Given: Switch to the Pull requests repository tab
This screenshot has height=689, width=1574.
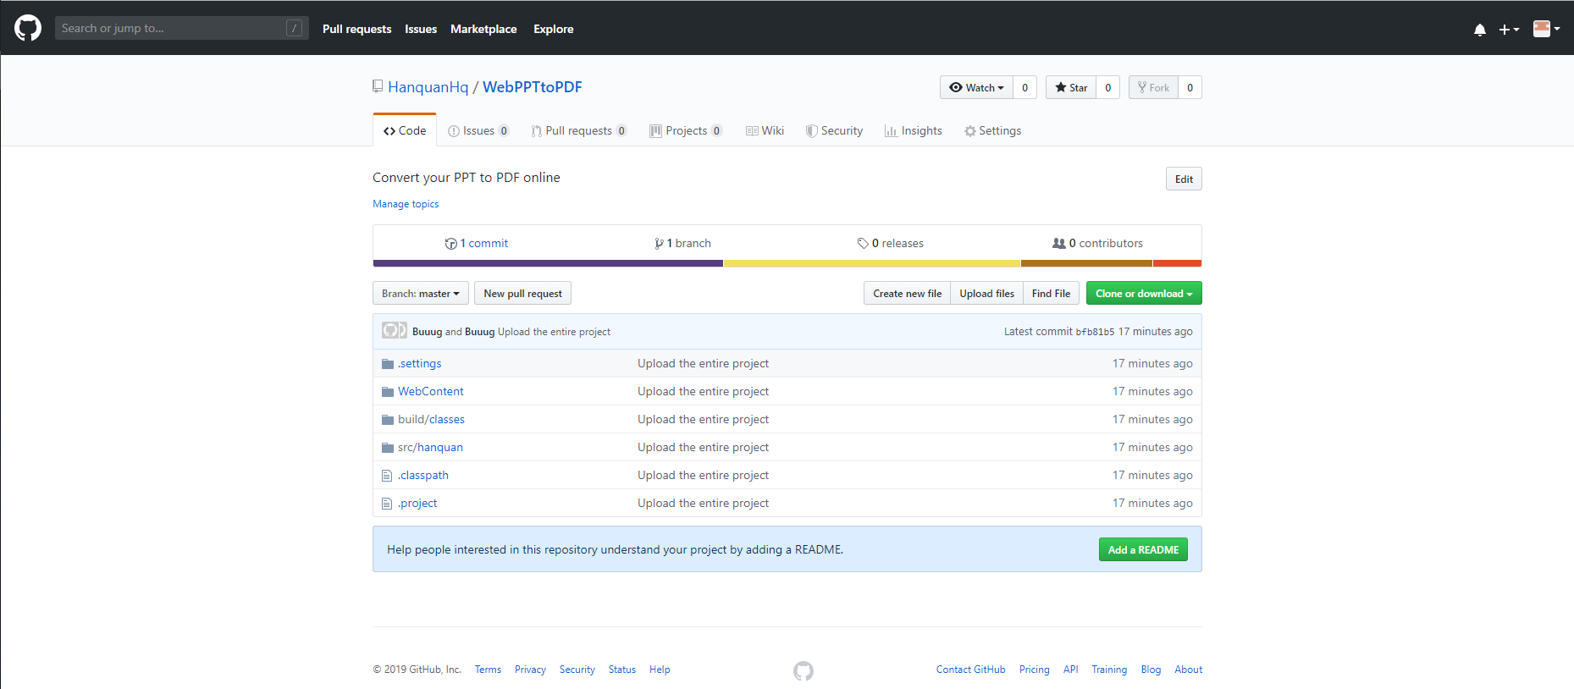Looking at the screenshot, I should [579, 130].
